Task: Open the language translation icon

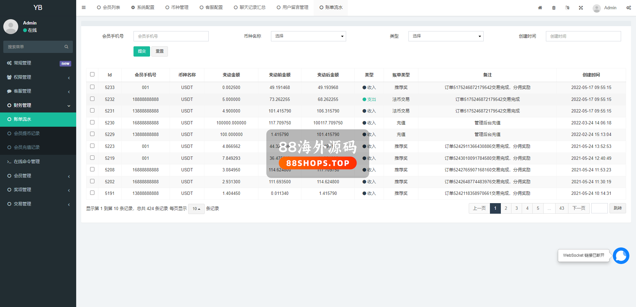Action: 567,8
